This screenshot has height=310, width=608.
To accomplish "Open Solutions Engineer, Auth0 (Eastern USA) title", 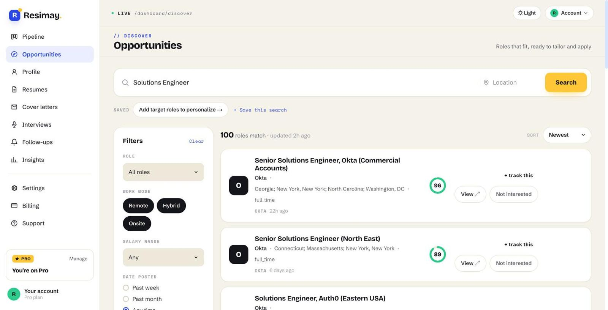I will point(320,298).
